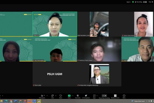Image resolution: width=154 pixels, height=103 pixels.
Task: Select the active speaker's green-bordered video tile
Action: [55, 24]
